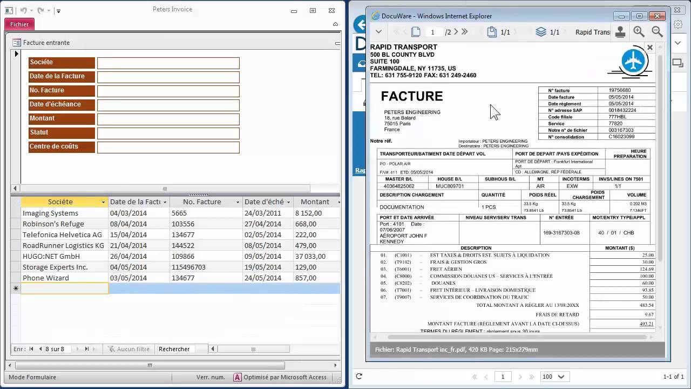
Task: Click the settings gear icon behind DocuWare
Action: pos(678,25)
